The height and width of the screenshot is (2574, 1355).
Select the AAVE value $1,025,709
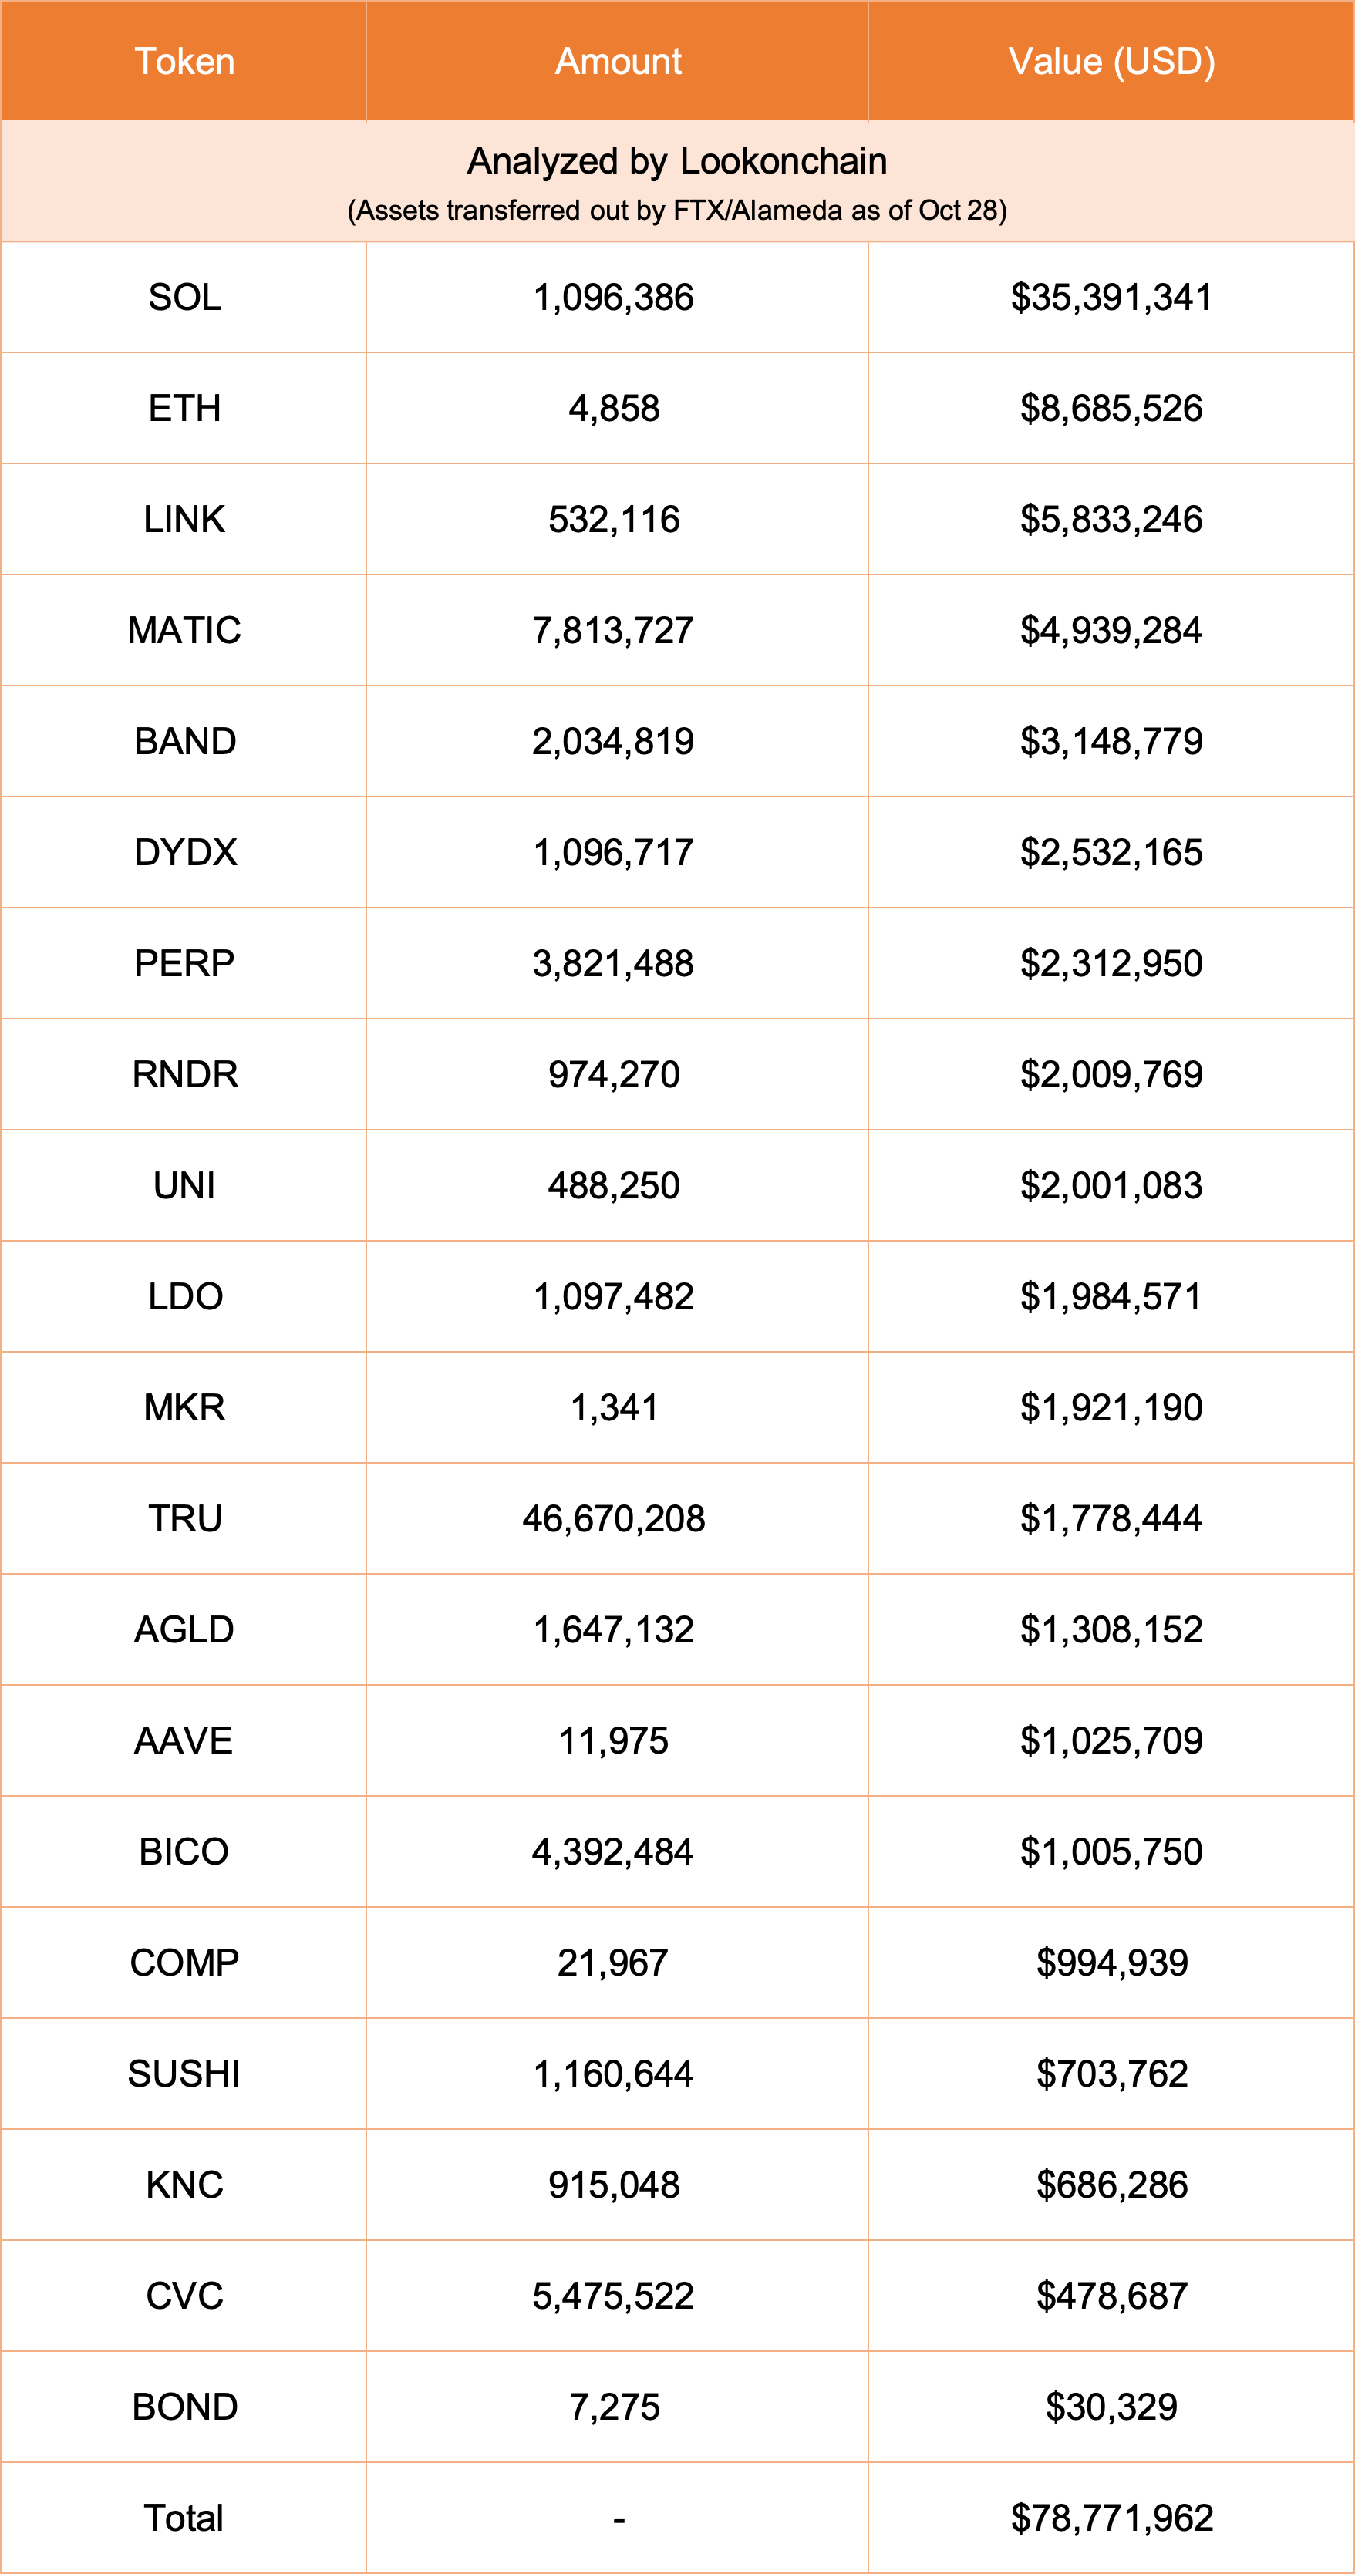(1111, 1740)
